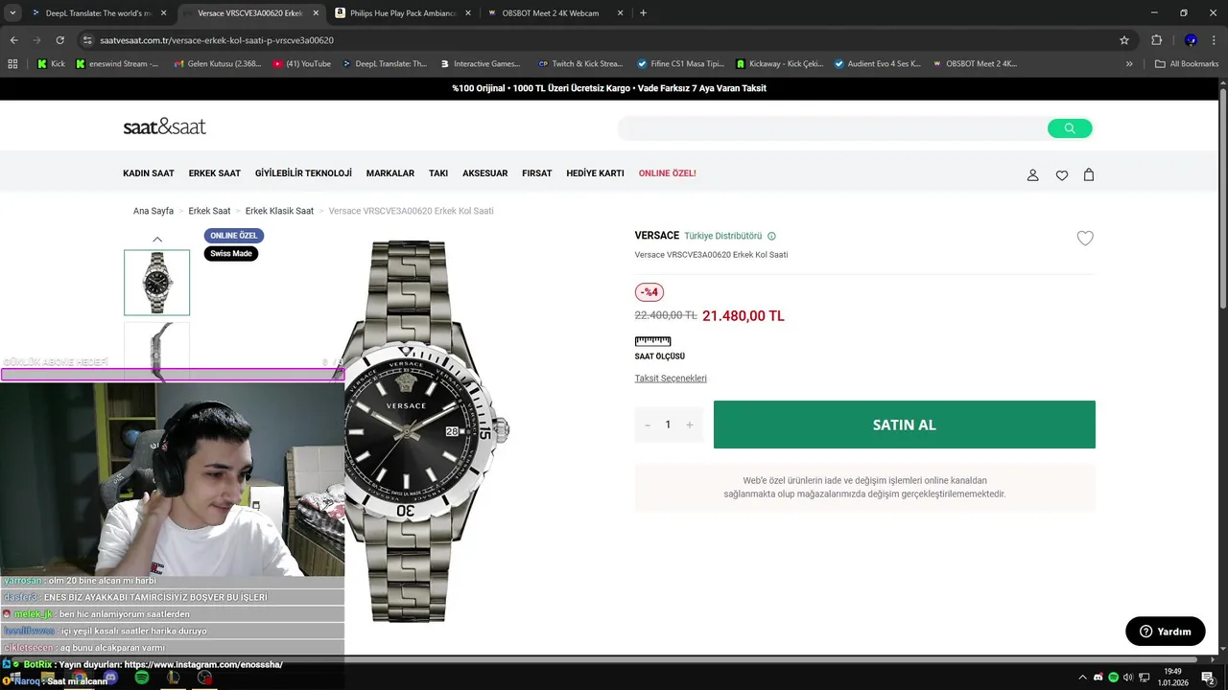Select the first watch front thumbnail
The width and height of the screenshot is (1228, 690).
pos(157,283)
